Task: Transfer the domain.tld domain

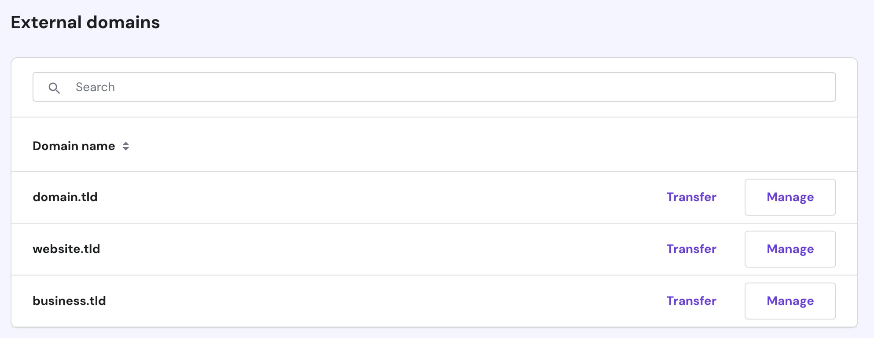Action: [x=691, y=197]
